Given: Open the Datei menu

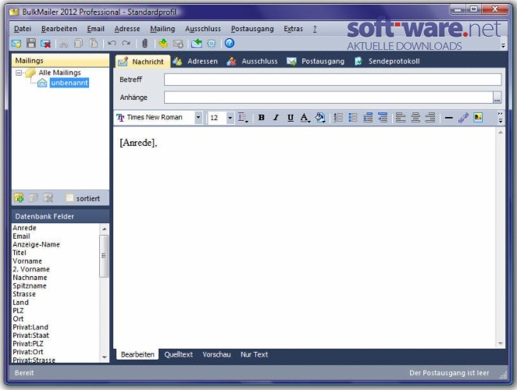Looking at the screenshot, I should pos(23,29).
